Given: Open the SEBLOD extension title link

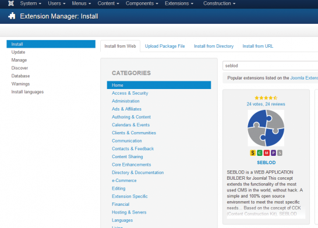Looking at the screenshot, I should tap(266, 163).
